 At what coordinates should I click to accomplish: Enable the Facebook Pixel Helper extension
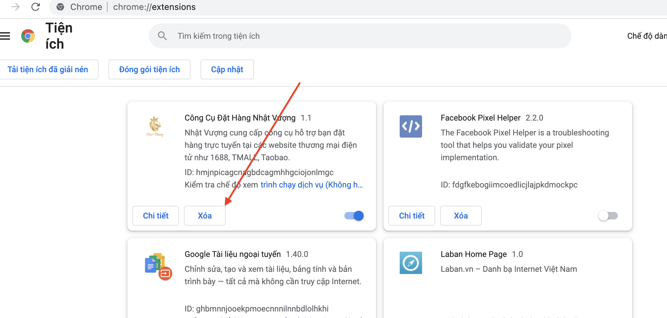click(x=608, y=216)
